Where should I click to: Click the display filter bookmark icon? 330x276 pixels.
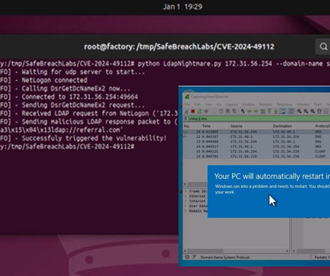tap(186, 118)
